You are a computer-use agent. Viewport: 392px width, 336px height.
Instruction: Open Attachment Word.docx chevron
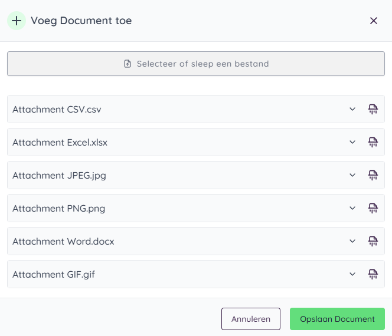pos(352,241)
